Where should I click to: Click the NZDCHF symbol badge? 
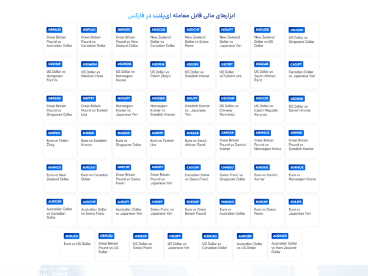[x=193, y=29]
